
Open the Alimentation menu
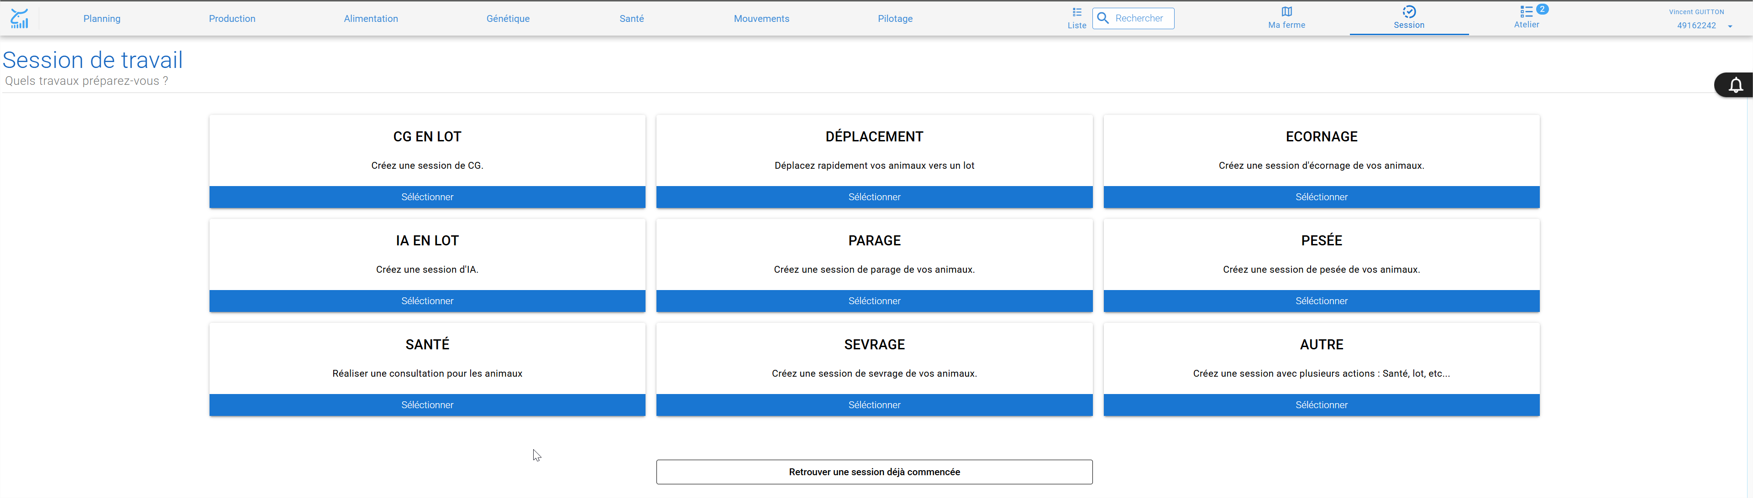coord(371,18)
